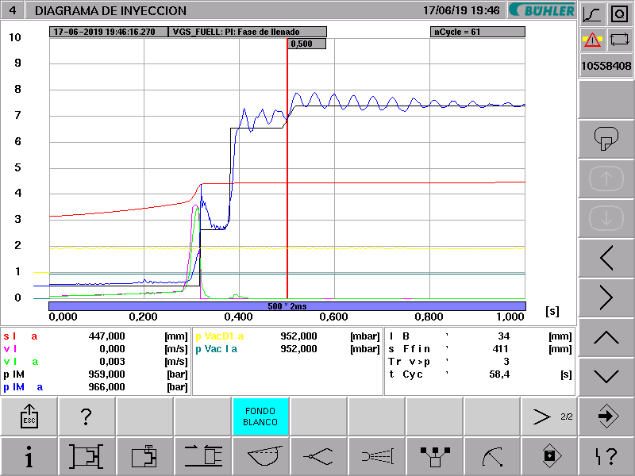
Task: Click the 'Tr v>p' value 3
Action: 506,362
